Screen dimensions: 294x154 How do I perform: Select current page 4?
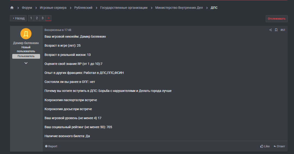[48, 18]
